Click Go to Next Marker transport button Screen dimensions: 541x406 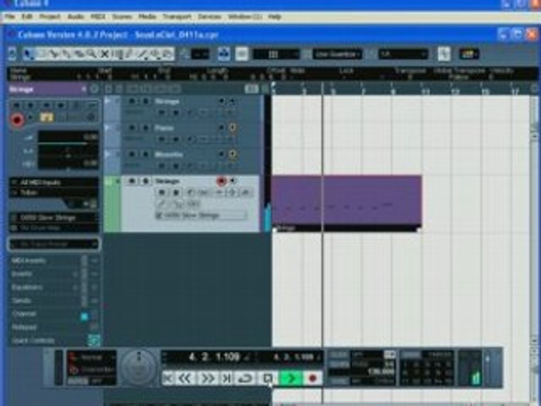[x=227, y=378]
